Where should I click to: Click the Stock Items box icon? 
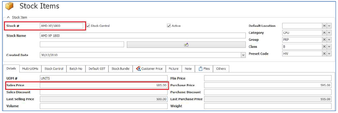[9, 6]
